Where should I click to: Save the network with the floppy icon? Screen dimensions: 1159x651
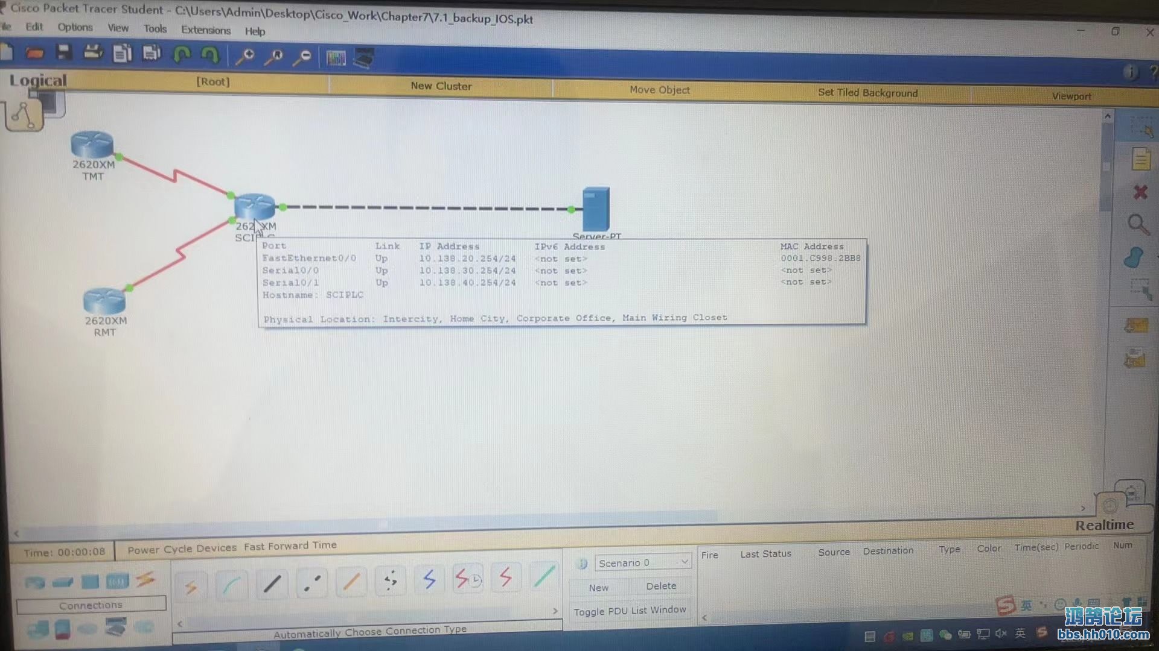[x=64, y=53]
